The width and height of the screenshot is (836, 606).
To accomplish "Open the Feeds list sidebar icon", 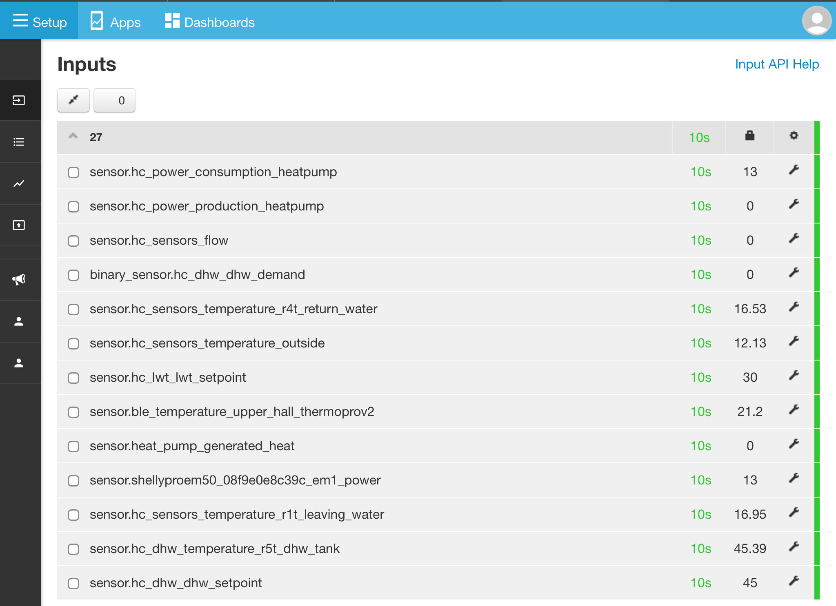I will pos(19,142).
